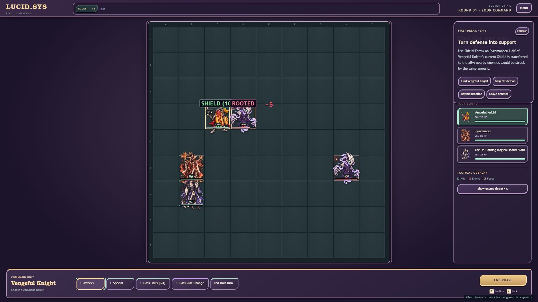Click the SHIELD status label above knight
Image resolution: width=538 pixels, height=302 pixels.
pyautogui.click(x=215, y=103)
